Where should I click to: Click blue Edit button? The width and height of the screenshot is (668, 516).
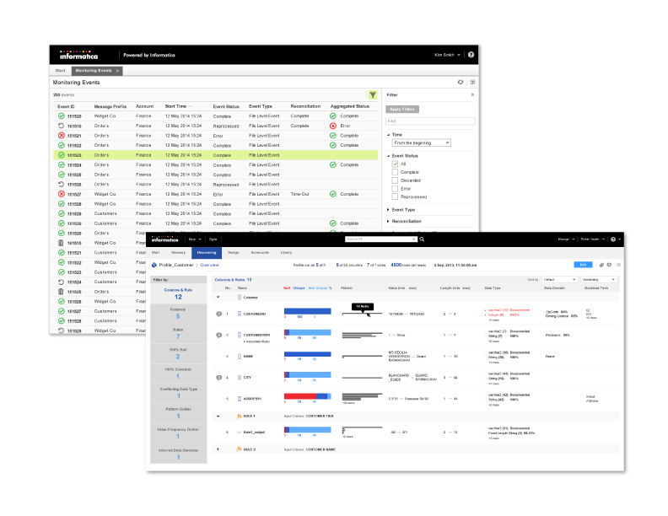point(583,265)
